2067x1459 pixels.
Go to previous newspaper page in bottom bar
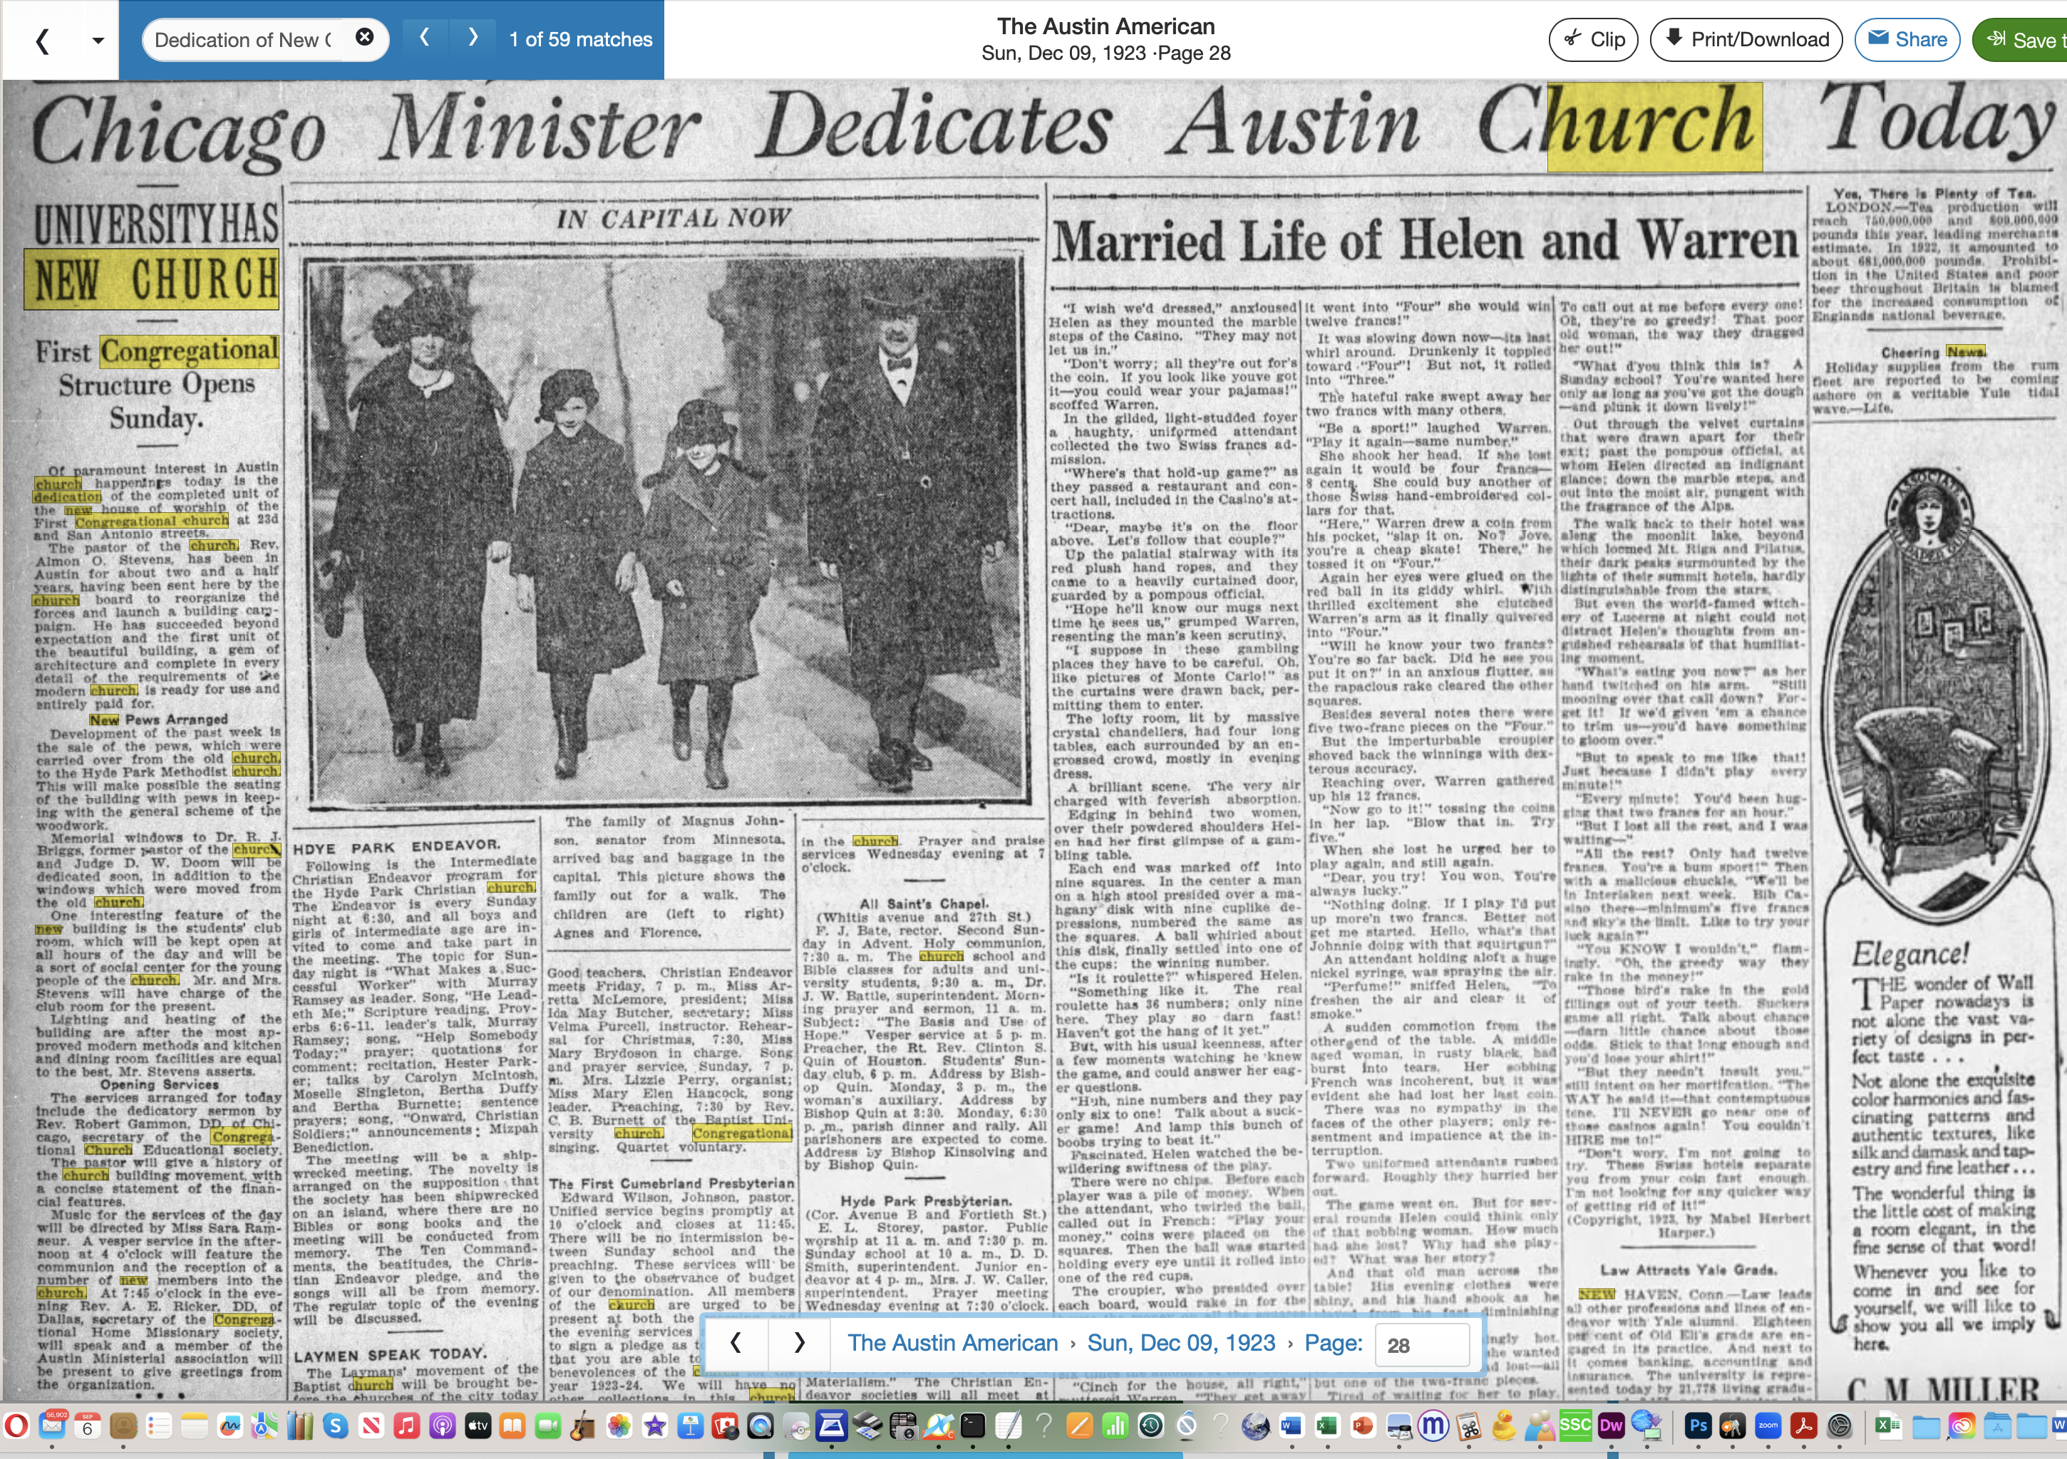point(736,1343)
